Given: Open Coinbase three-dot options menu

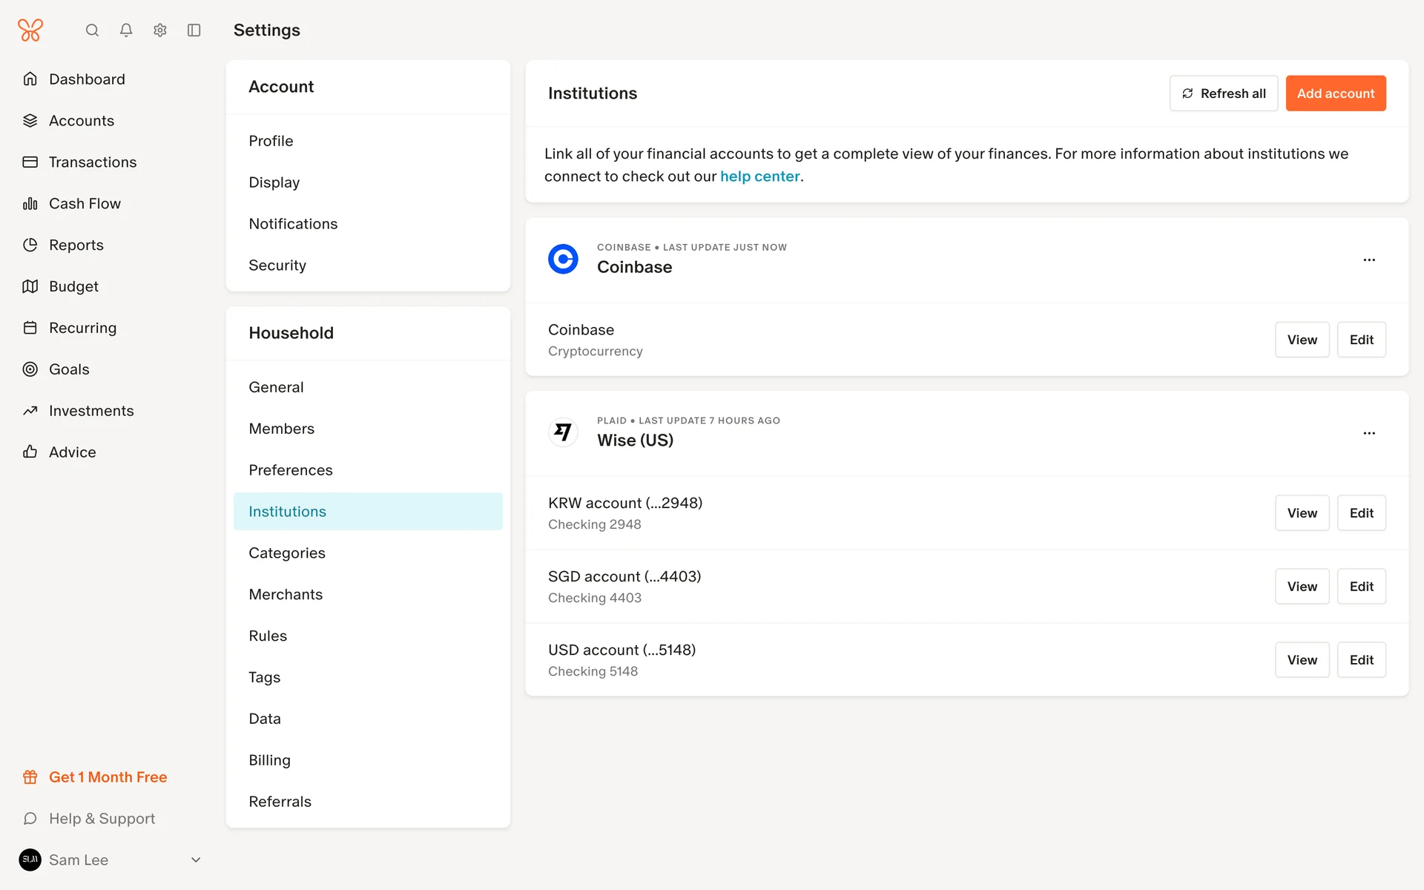Looking at the screenshot, I should pyautogui.click(x=1369, y=260).
